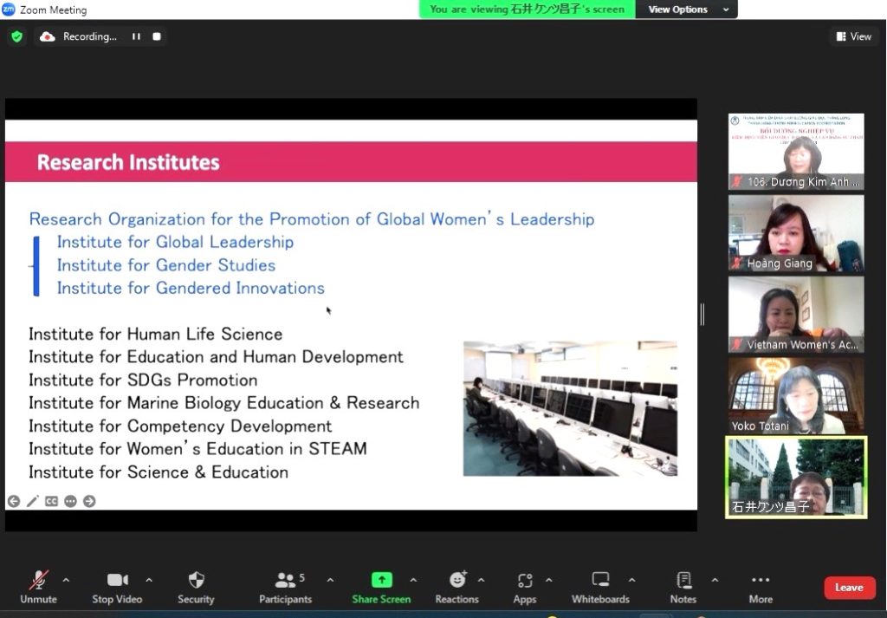Image resolution: width=887 pixels, height=618 pixels.
Task: Expand audio options arrow beside Unmute
Action: [66, 580]
